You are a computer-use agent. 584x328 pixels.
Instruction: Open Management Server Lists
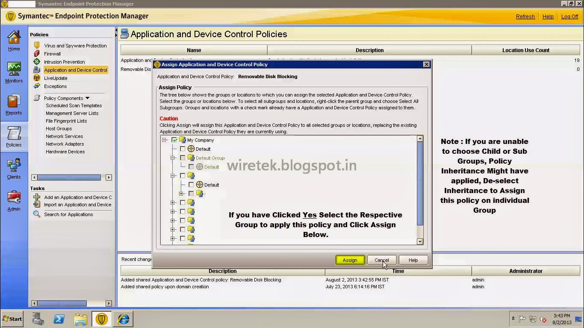(72, 113)
